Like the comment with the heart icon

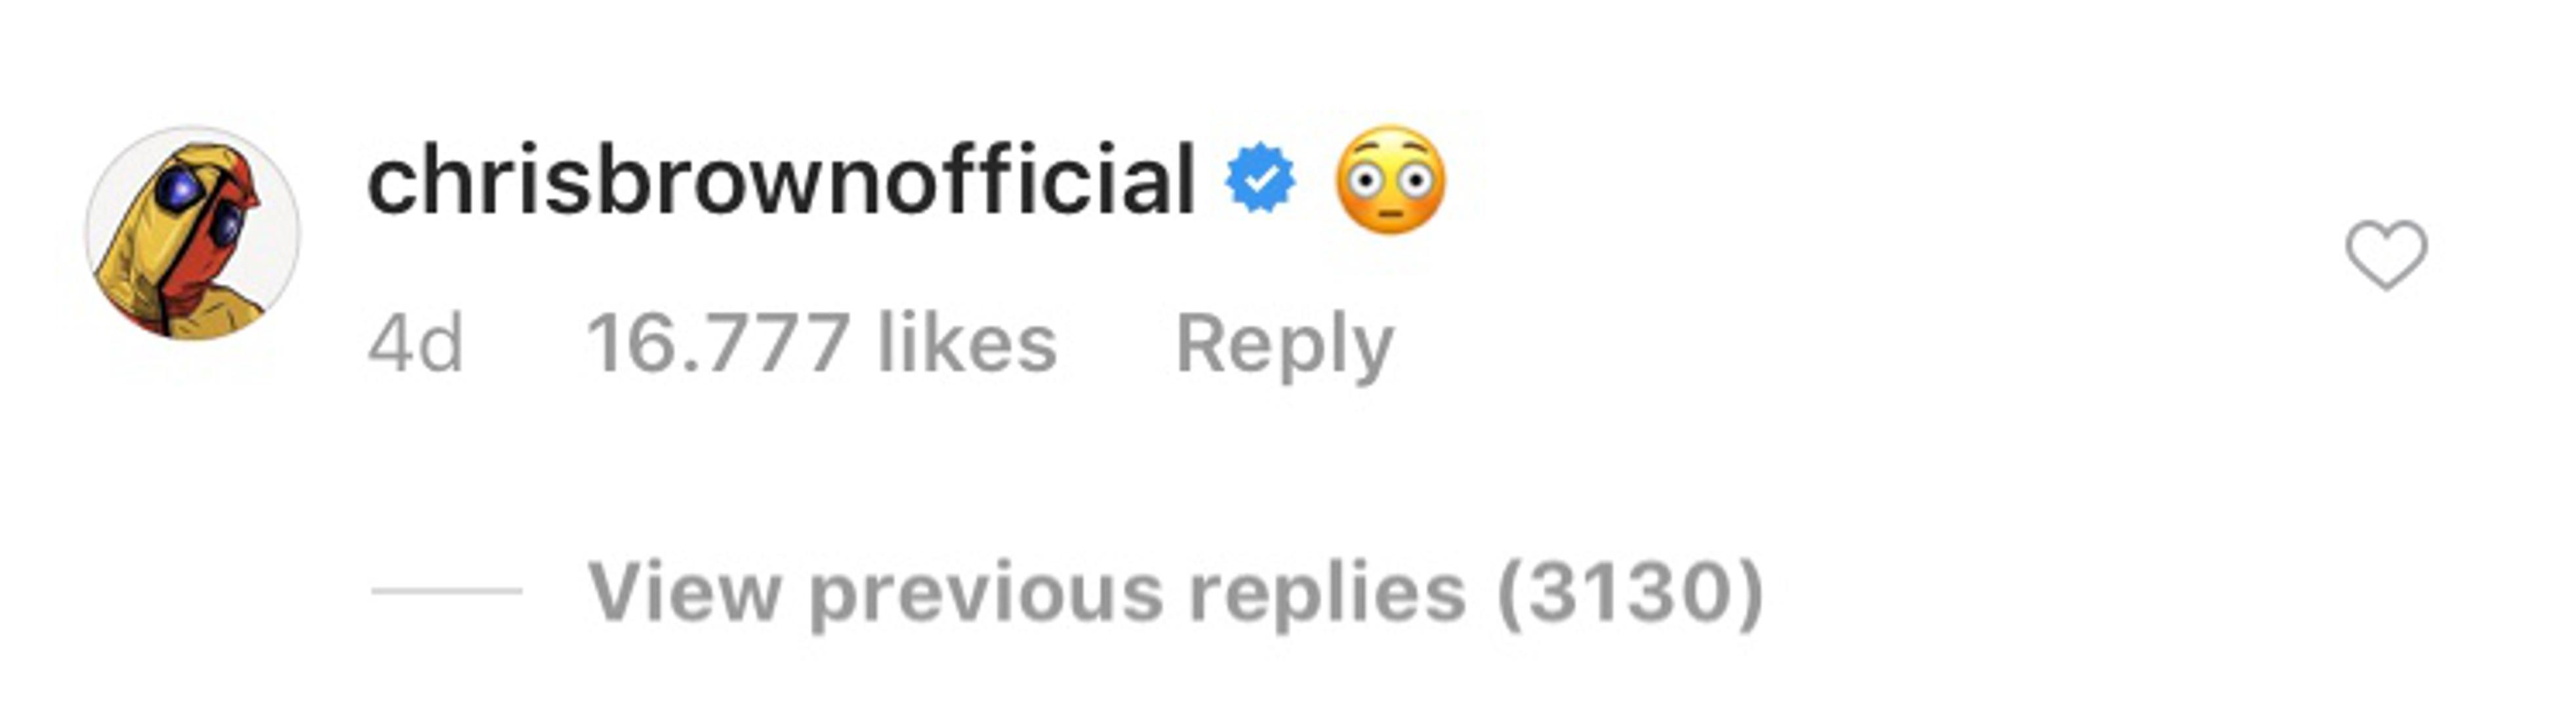[2386, 255]
